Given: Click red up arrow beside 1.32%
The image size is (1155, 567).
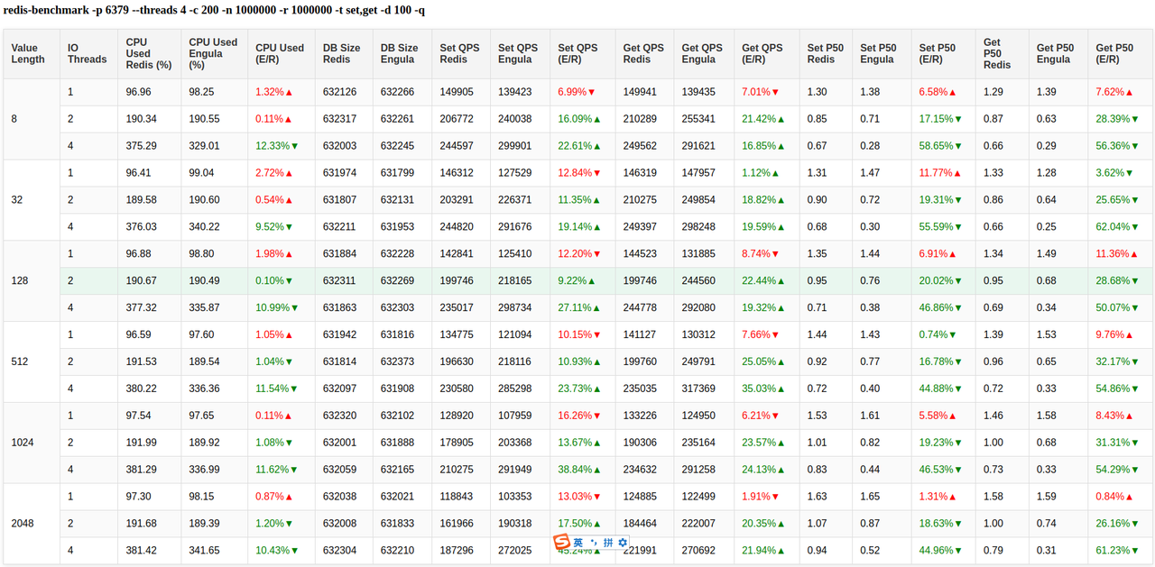Looking at the screenshot, I should (x=289, y=93).
